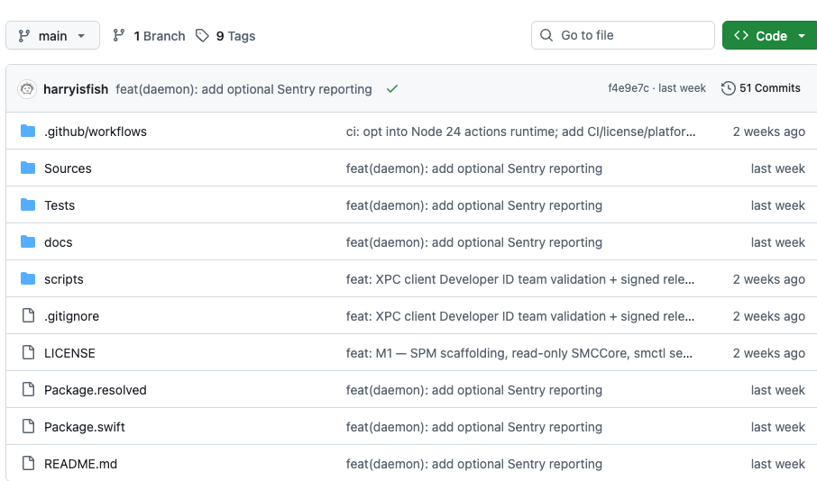Expand the Code button dropdown arrow
The image size is (817, 481).
click(802, 36)
